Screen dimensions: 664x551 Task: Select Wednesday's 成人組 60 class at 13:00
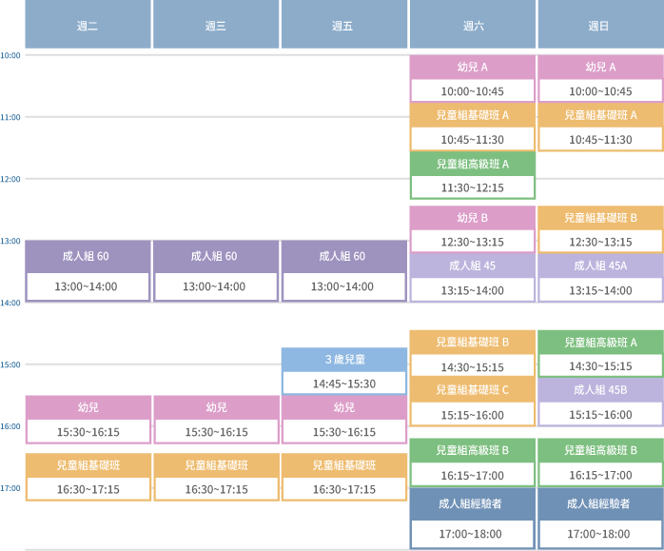click(215, 271)
